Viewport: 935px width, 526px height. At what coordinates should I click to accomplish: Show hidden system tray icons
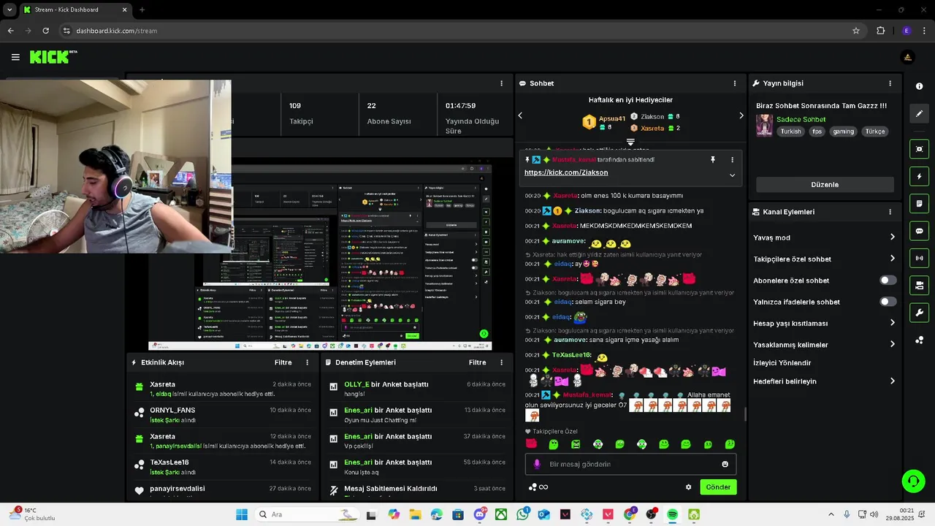click(831, 514)
